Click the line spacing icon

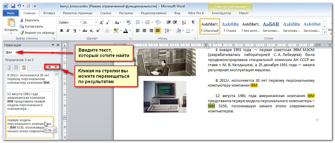coord(167,31)
